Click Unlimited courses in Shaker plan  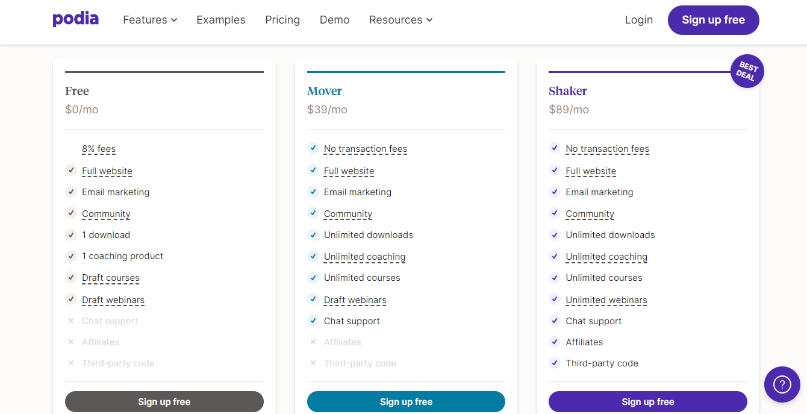(604, 278)
